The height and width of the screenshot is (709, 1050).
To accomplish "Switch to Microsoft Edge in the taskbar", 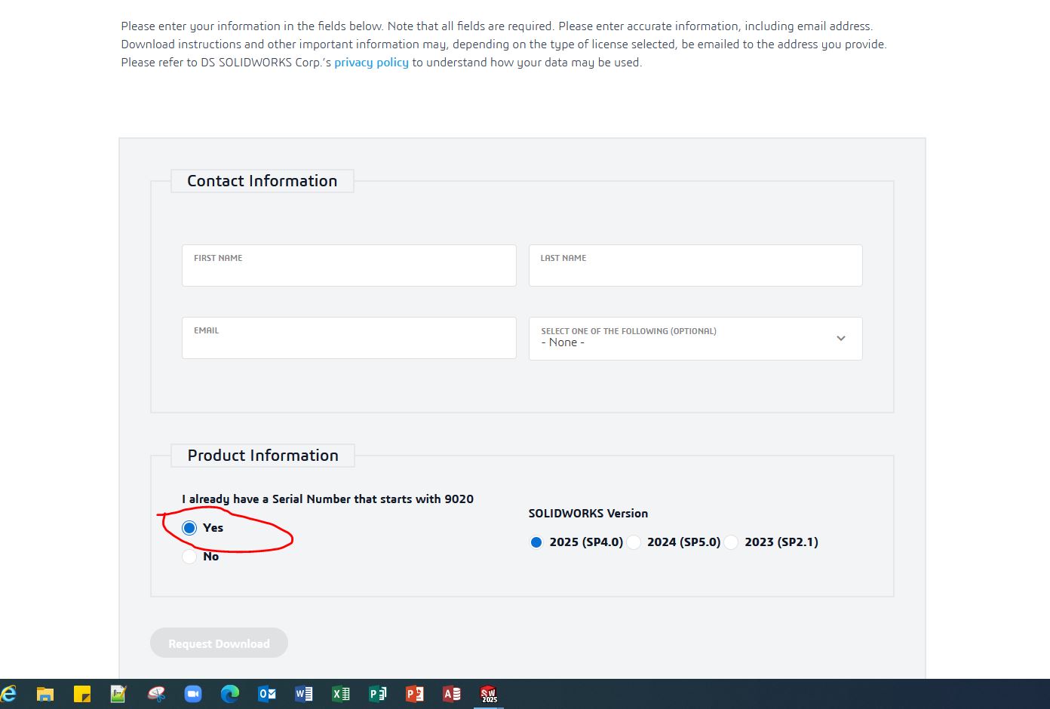I will [x=230, y=694].
